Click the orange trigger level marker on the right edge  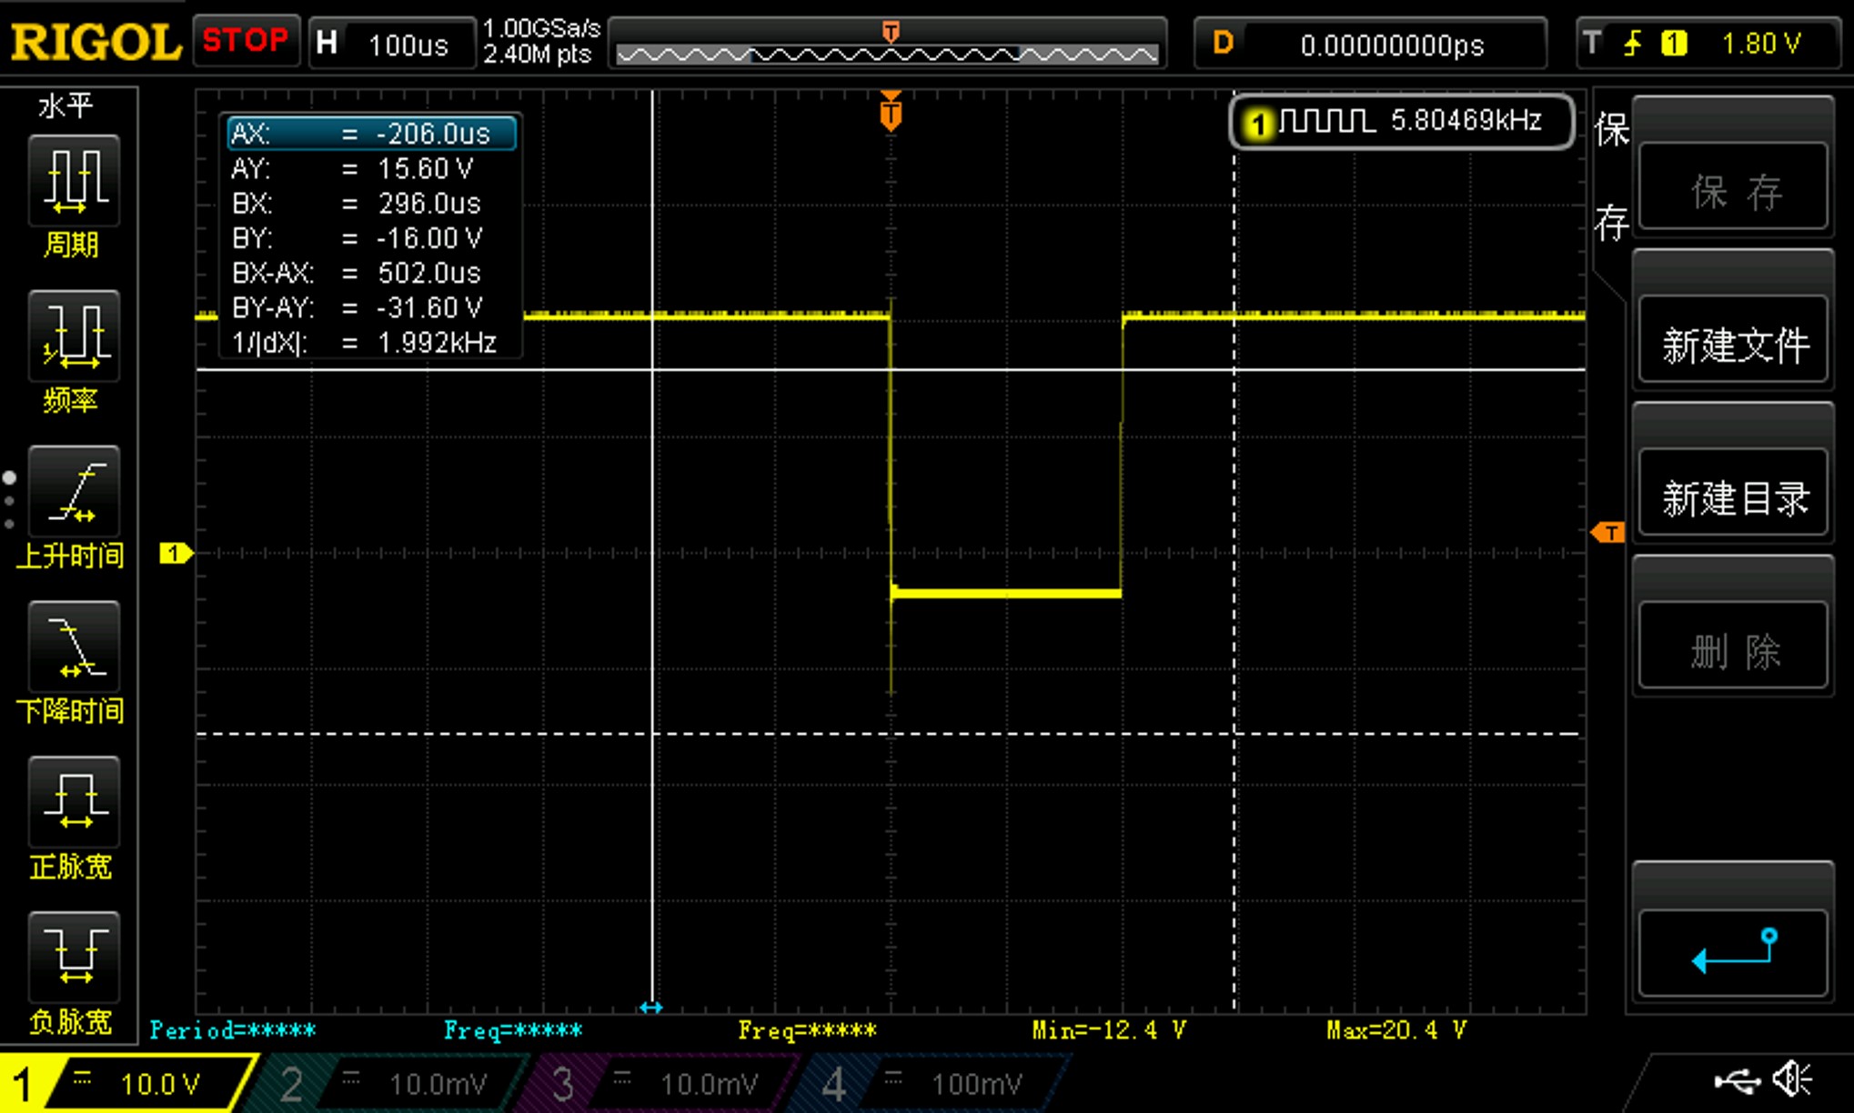[1608, 533]
